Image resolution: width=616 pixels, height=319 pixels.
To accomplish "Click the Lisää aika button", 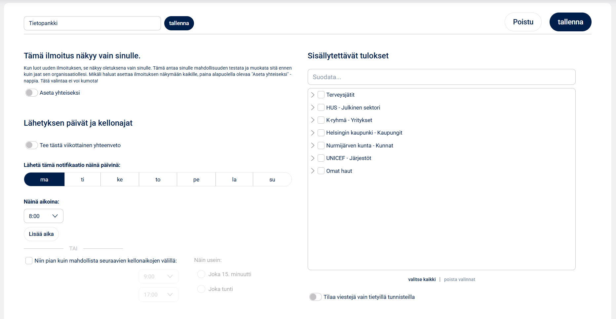I will pyautogui.click(x=41, y=234).
